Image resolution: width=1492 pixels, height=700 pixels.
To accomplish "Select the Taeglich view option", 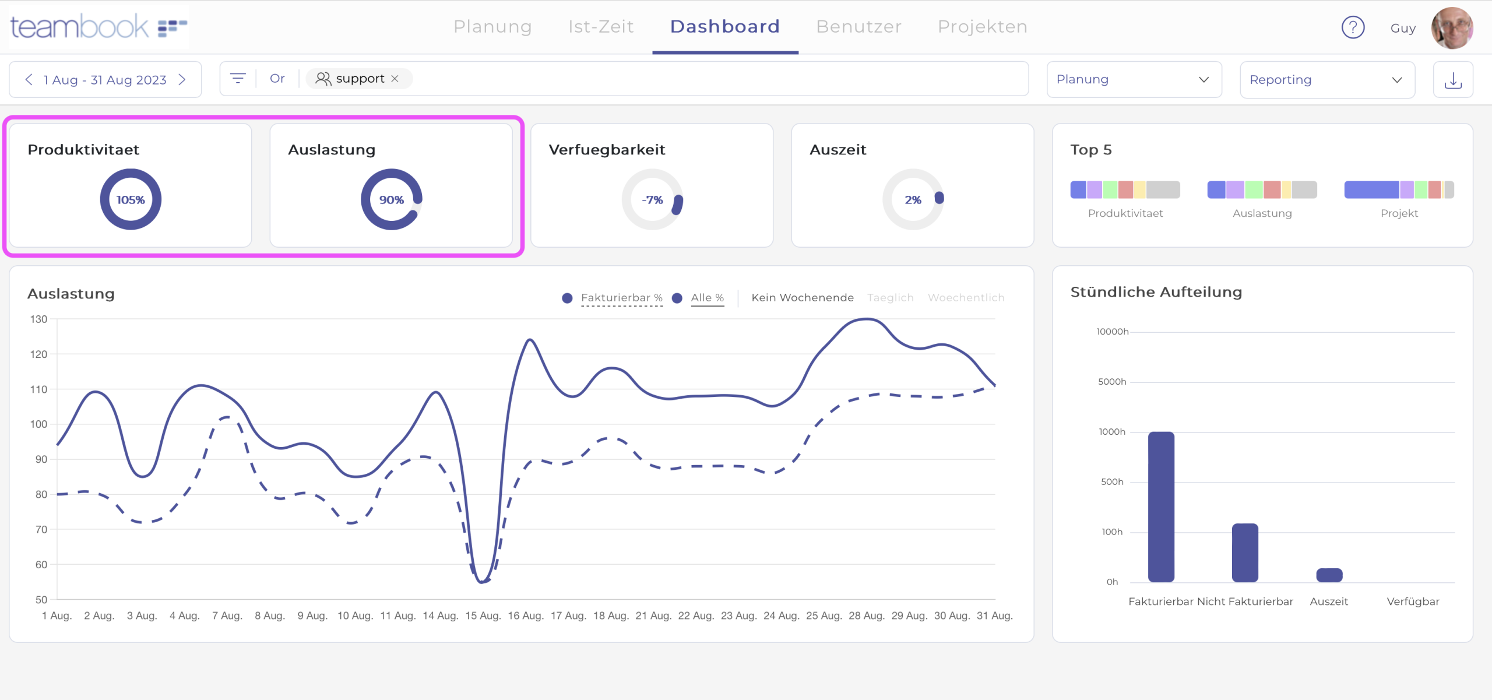I will 890,297.
